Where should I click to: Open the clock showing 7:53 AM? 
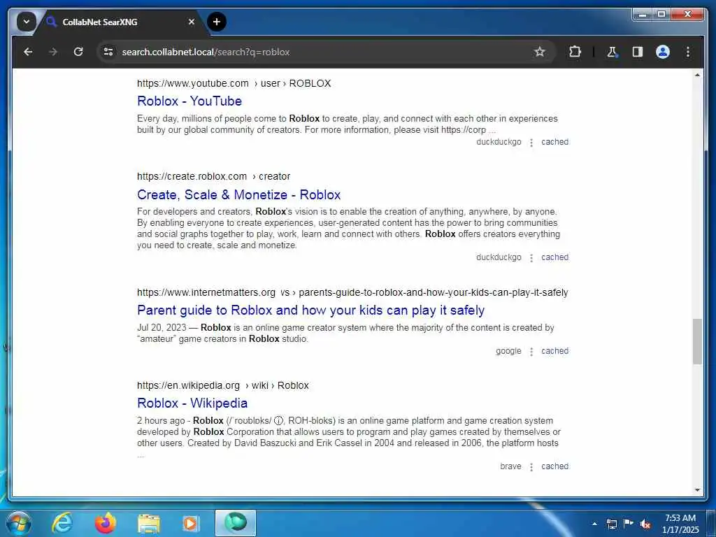(680, 524)
